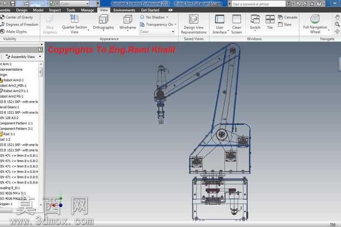The image size is (341, 227).
Task: Select Robot Arm2 P6:1 tree item
Action: tap(12, 96)
